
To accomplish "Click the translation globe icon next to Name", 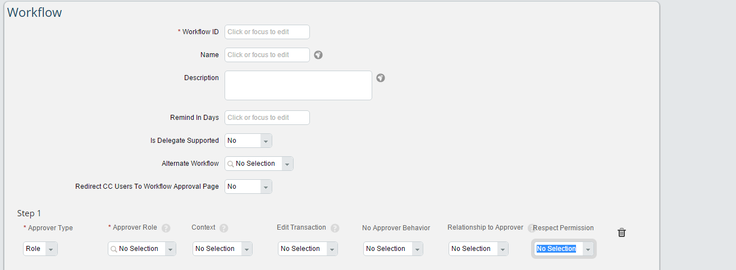I will pyautogui.click(x=318, y=55).
